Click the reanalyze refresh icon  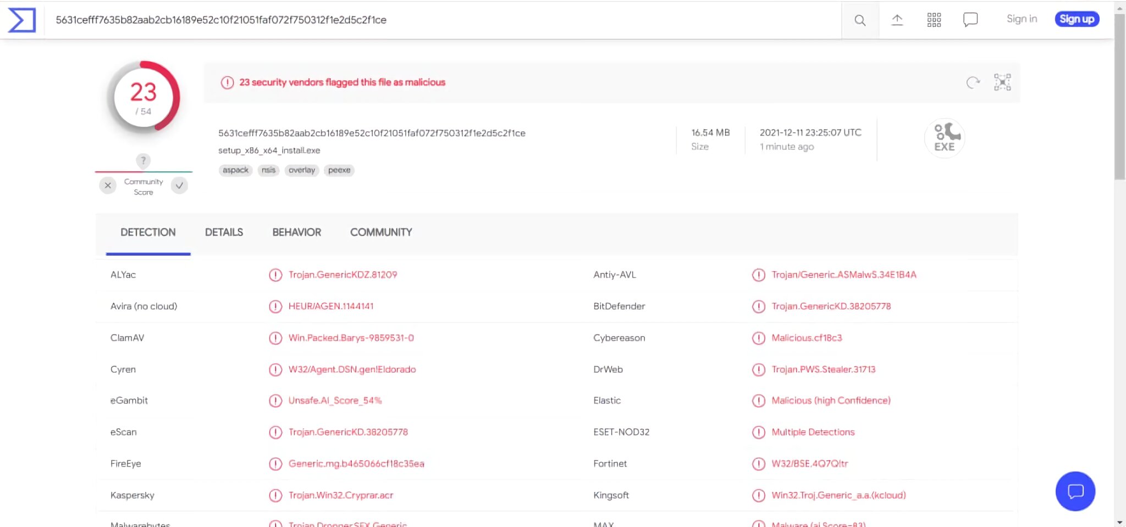pos(973,82)
